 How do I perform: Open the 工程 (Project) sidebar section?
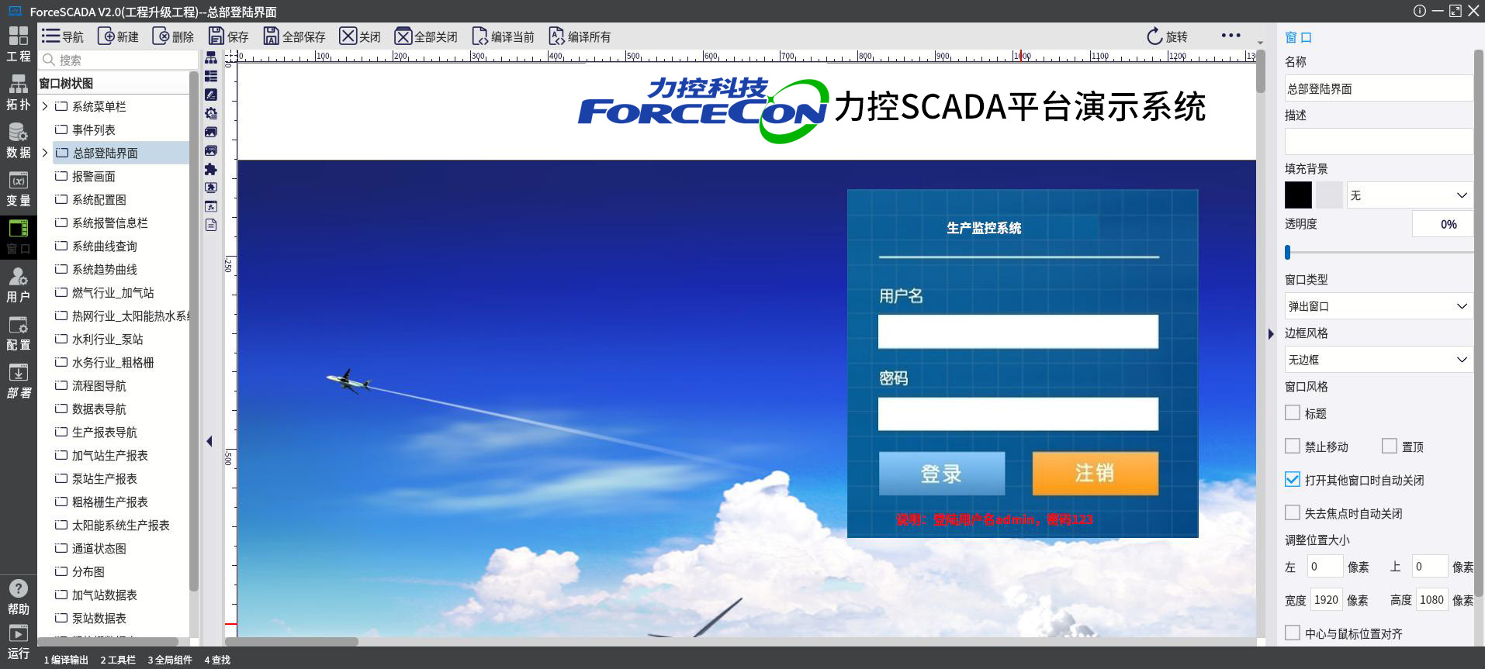[19, 44]
